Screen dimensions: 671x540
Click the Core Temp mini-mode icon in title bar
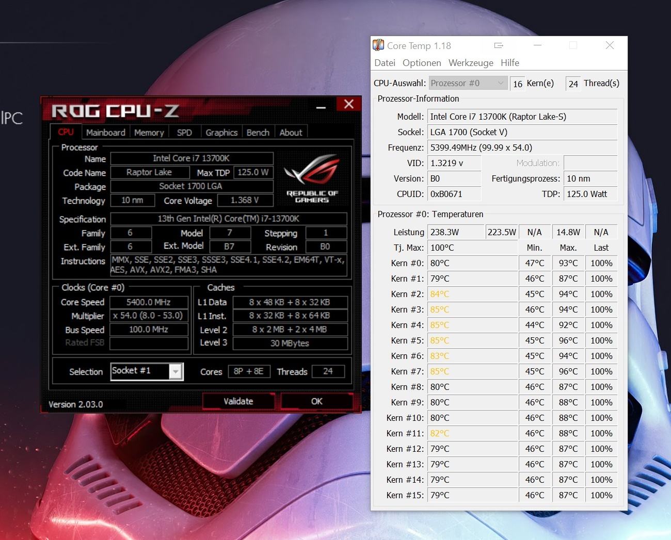click(x=499, y=45)
